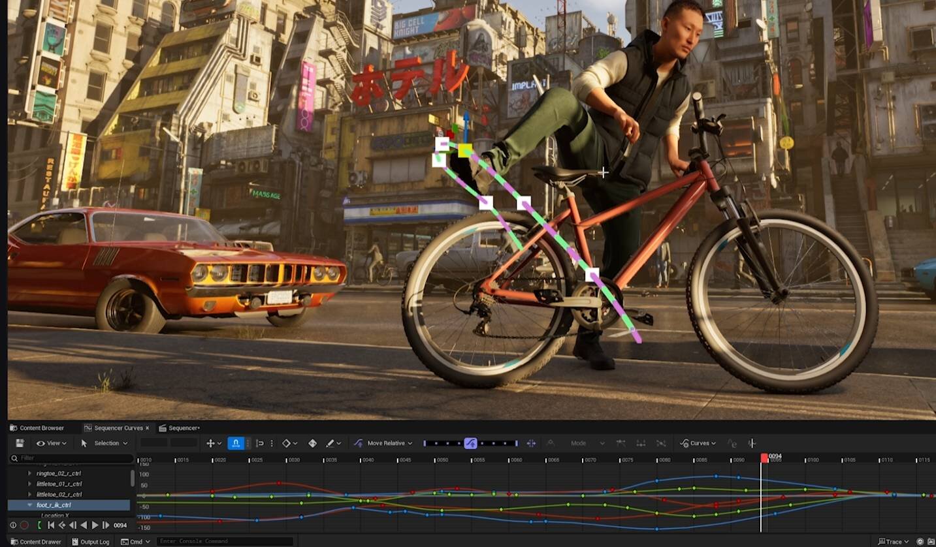
Task: Click the 0094 current frame value
Action: pos(120,525)
